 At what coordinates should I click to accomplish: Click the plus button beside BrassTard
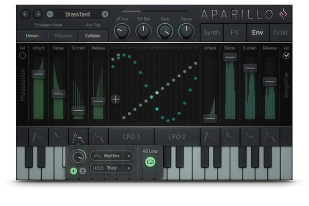click(x=105, y=14)
